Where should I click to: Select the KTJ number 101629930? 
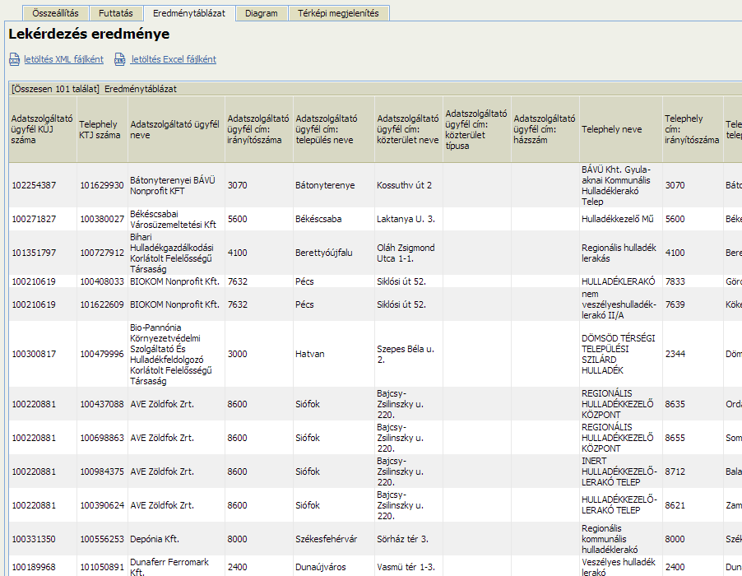102,185
